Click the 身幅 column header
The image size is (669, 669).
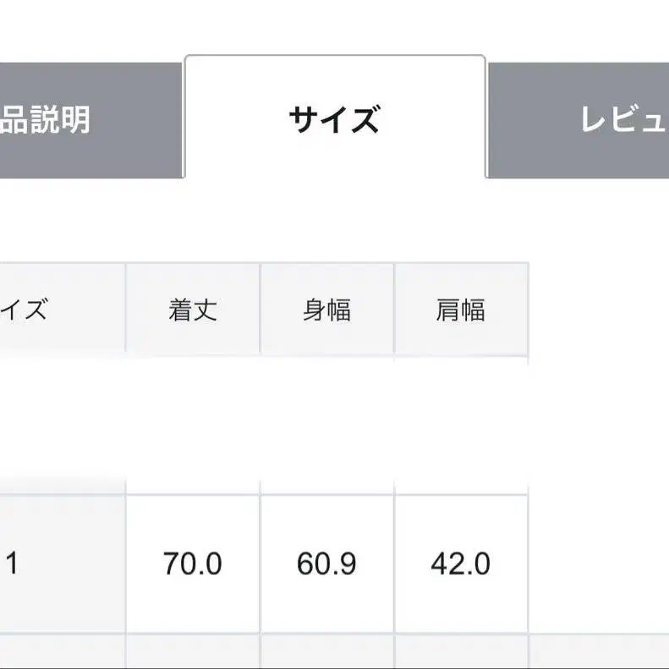[326, 310]
